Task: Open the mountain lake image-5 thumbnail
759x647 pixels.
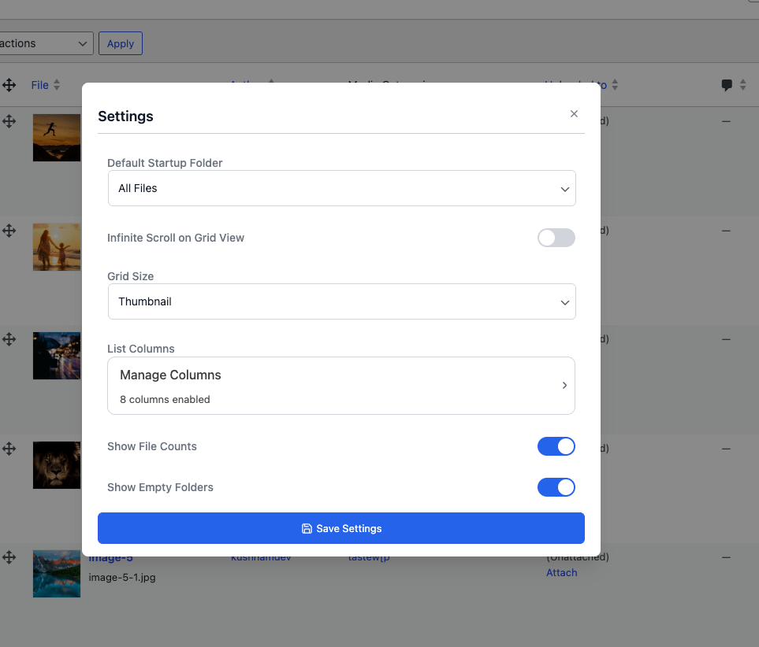Action: point(57,574)
